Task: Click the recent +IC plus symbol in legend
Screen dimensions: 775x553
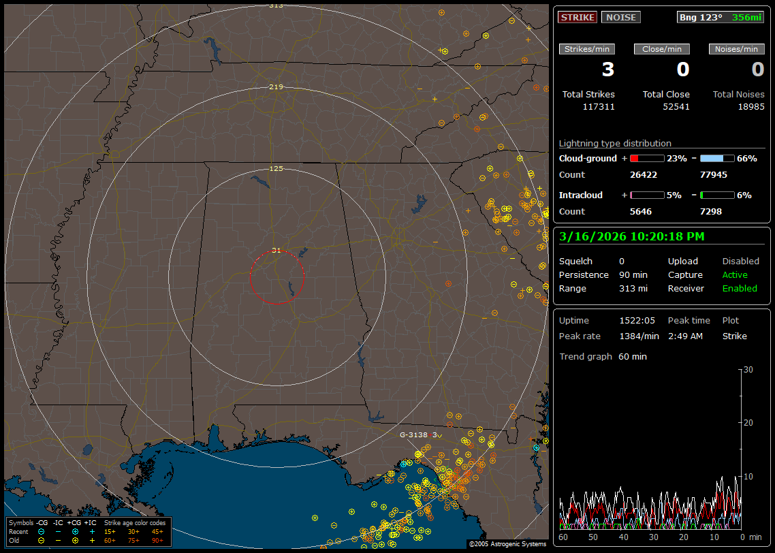Action: pyautogui.click(x=92, y=531)
